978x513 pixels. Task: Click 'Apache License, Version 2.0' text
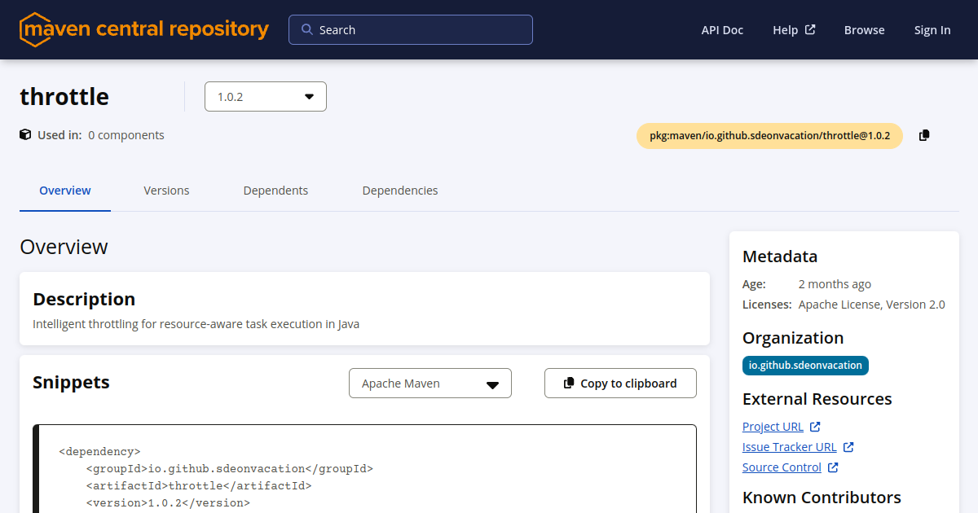[872, 305]
